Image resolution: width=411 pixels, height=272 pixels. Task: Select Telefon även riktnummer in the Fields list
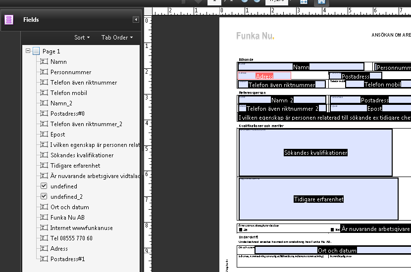click(84, 83)
